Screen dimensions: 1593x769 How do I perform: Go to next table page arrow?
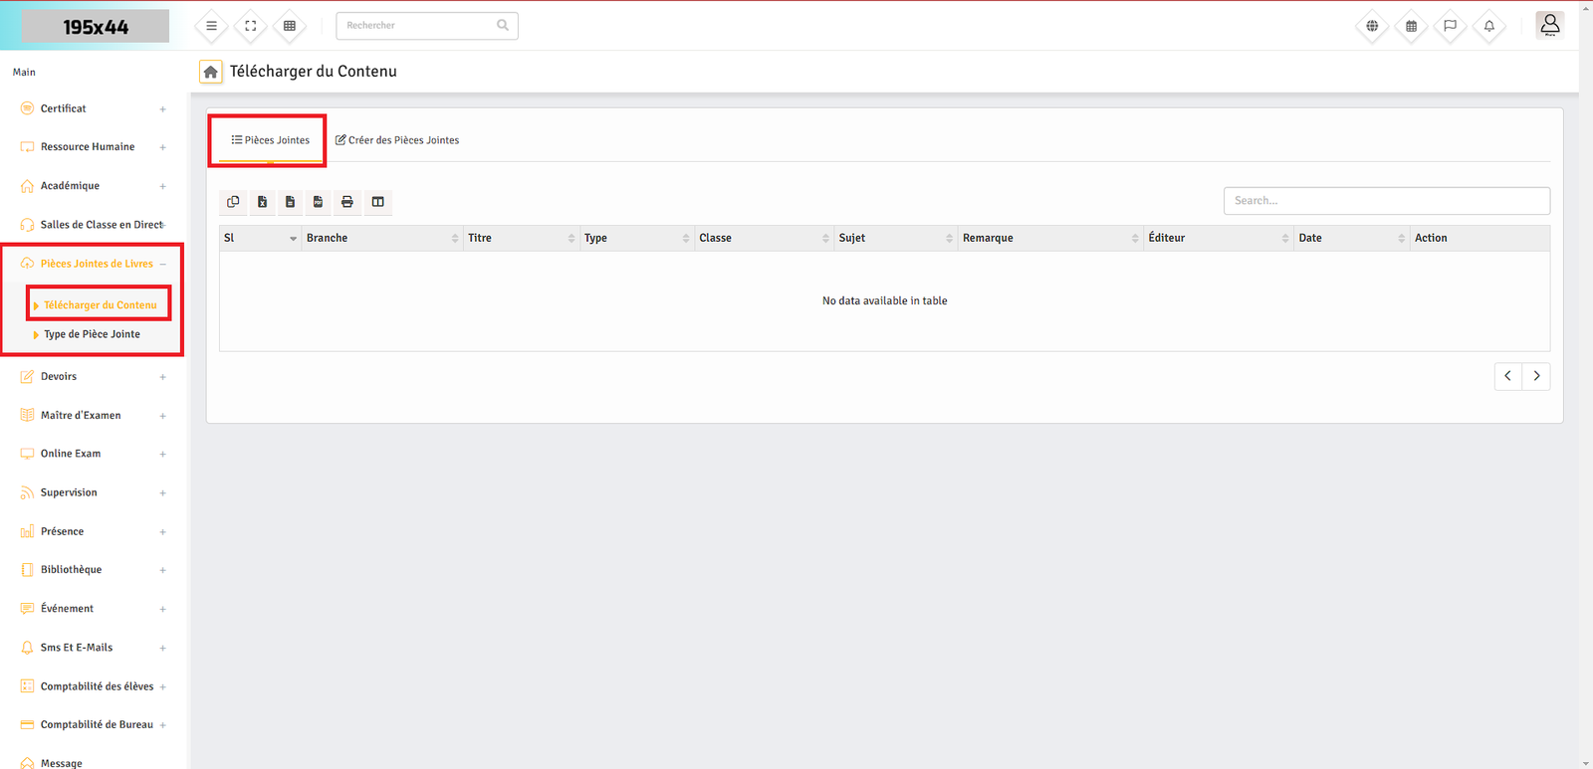[1536, 376]
